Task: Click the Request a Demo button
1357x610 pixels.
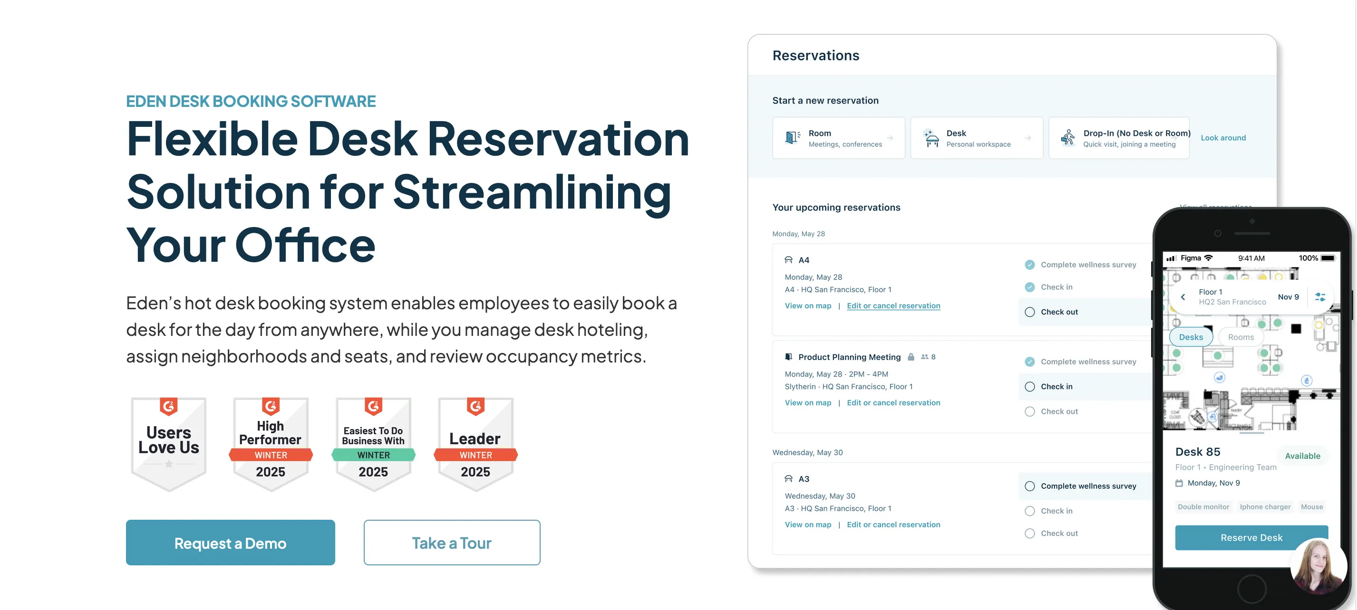Action: 230,543
